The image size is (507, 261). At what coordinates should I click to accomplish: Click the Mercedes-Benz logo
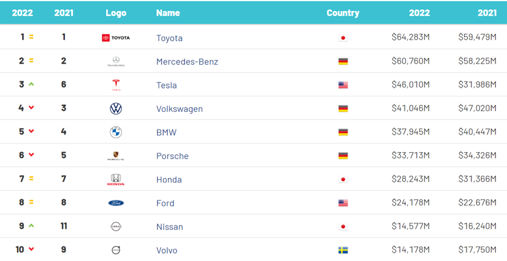point(115,62)
